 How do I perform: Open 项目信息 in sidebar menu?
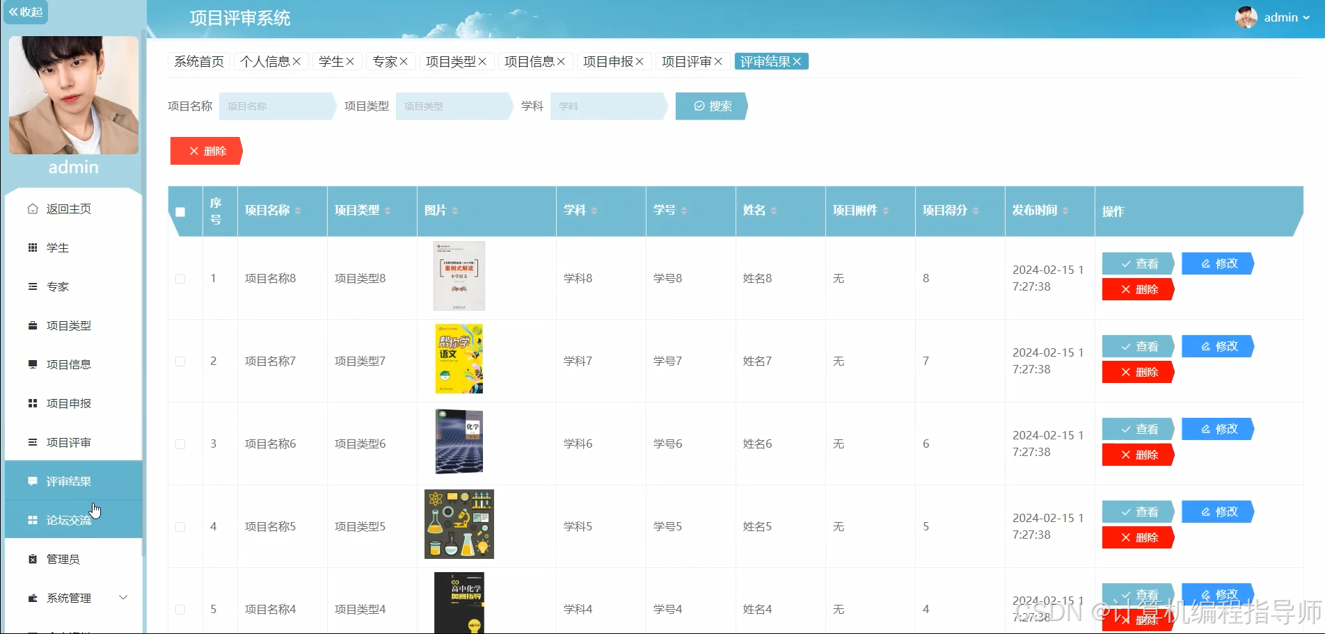pyautogui.click(x=73, y=364)
